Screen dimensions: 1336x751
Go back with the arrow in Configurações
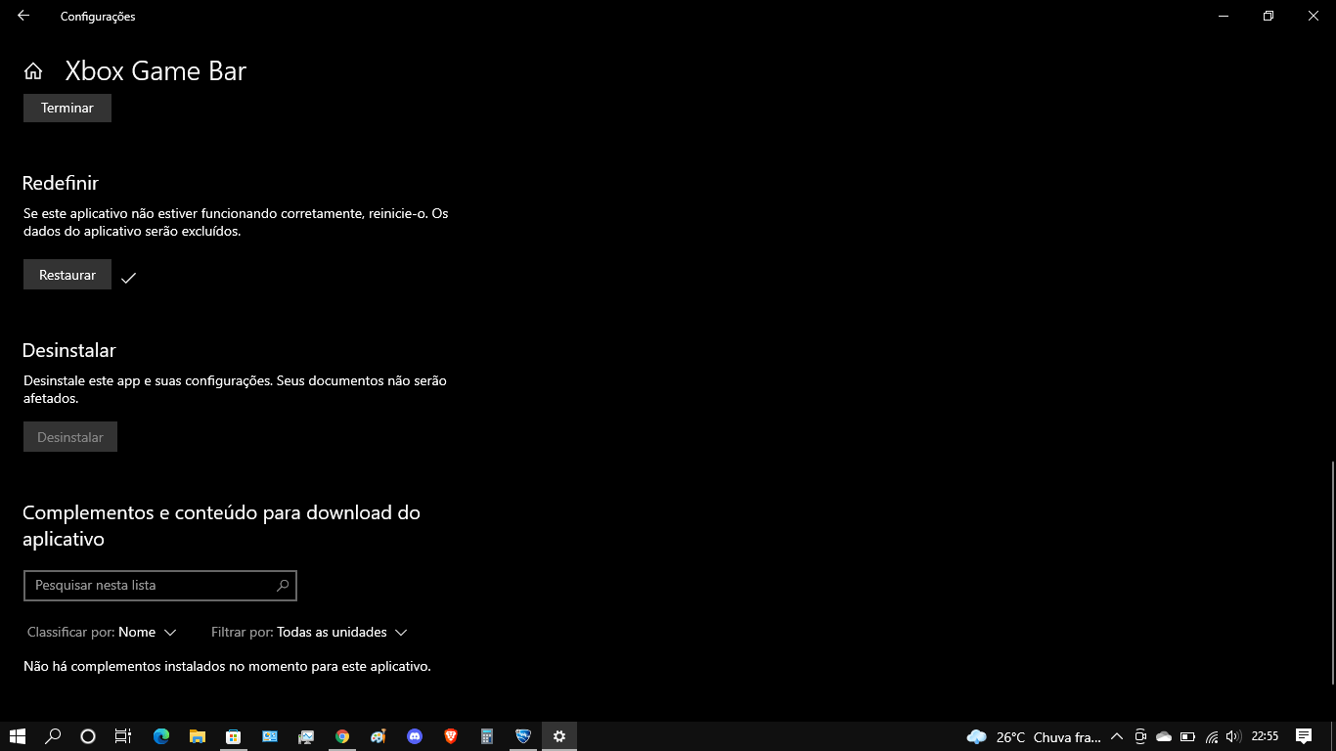[23, 16]
